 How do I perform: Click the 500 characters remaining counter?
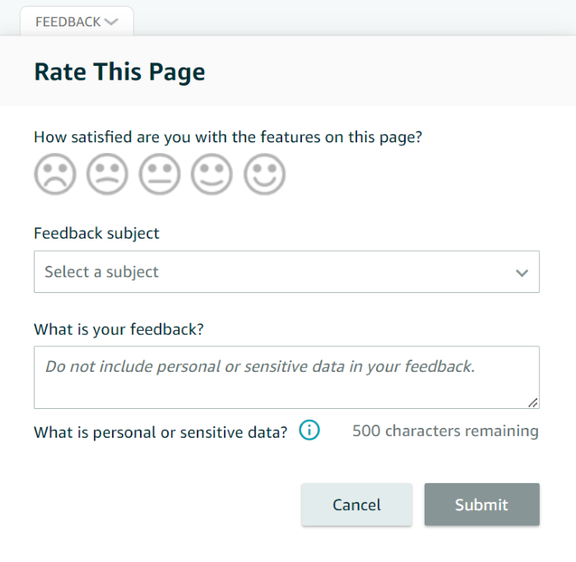click(x=446, y=431)
